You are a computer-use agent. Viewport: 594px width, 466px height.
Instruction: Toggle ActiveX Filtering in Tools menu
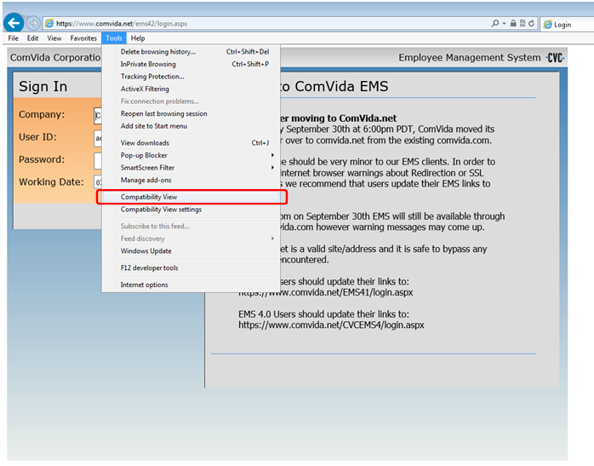point(145,89)
